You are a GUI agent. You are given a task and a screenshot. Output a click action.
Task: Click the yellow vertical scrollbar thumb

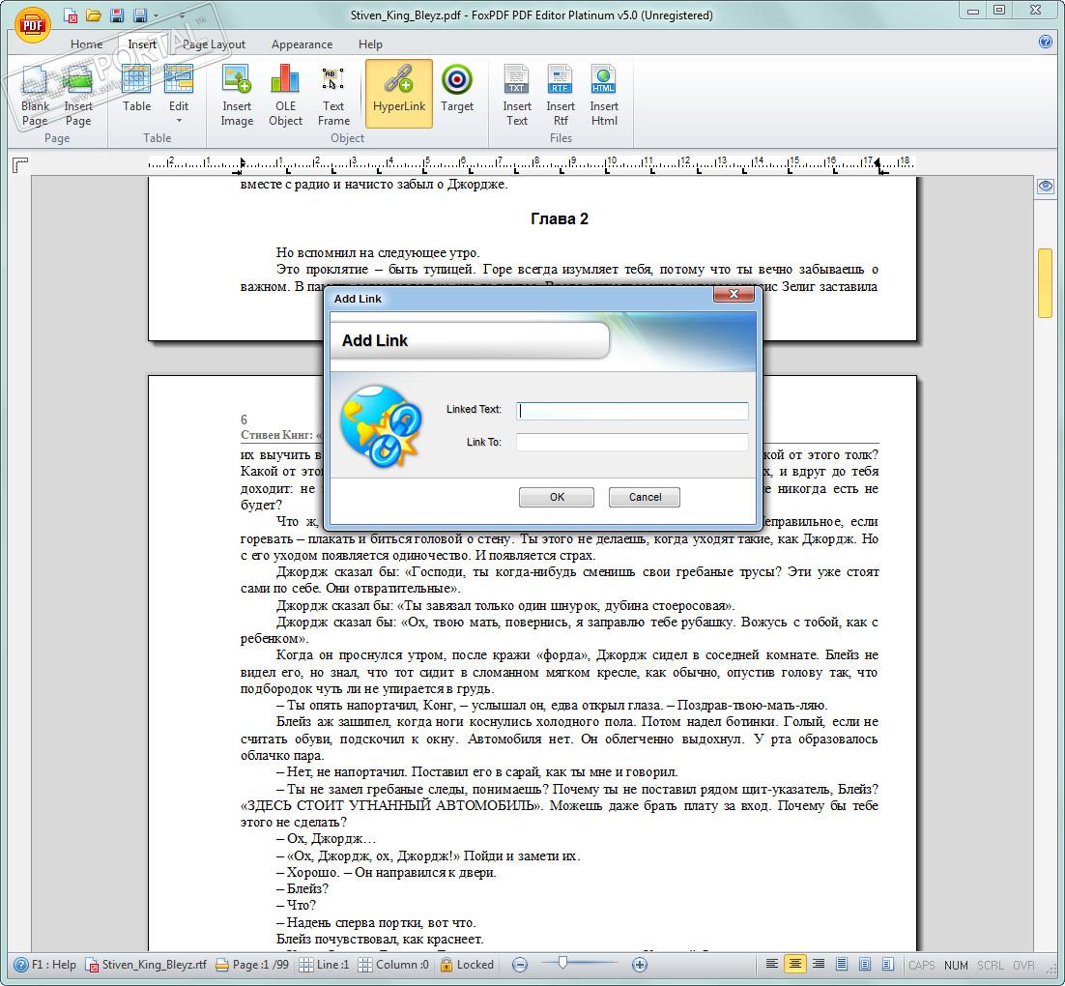pyautogui.click(x=1045, y=282)
